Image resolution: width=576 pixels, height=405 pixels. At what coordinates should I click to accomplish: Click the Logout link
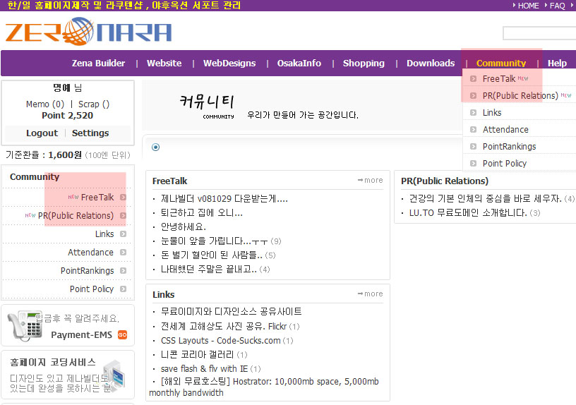tap(42, 133)
